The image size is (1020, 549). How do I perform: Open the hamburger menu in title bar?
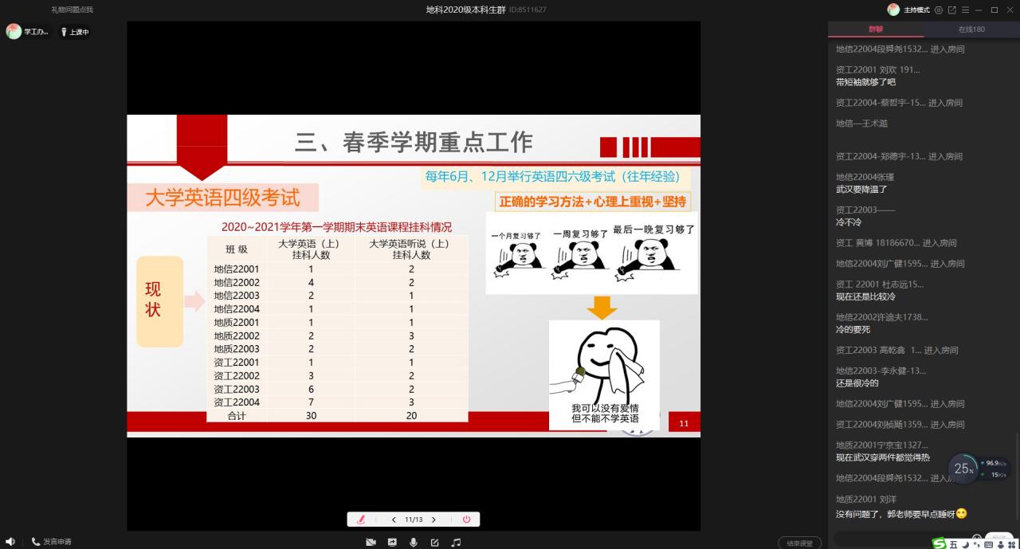[965, 10]
